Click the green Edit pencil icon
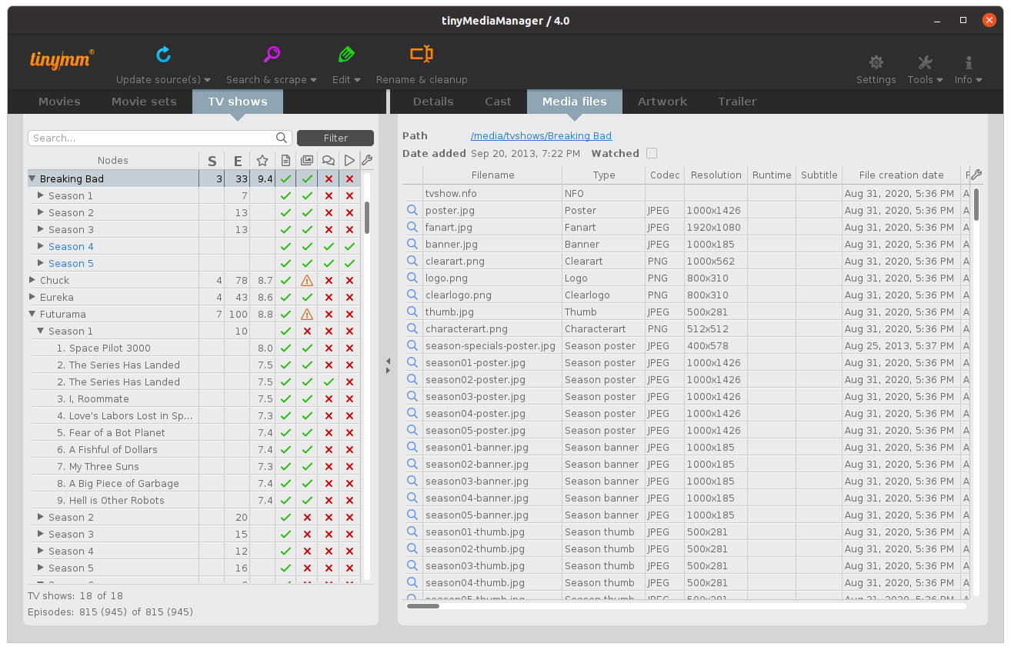The width and height of the screenshot is (1011, 650). 345,55
